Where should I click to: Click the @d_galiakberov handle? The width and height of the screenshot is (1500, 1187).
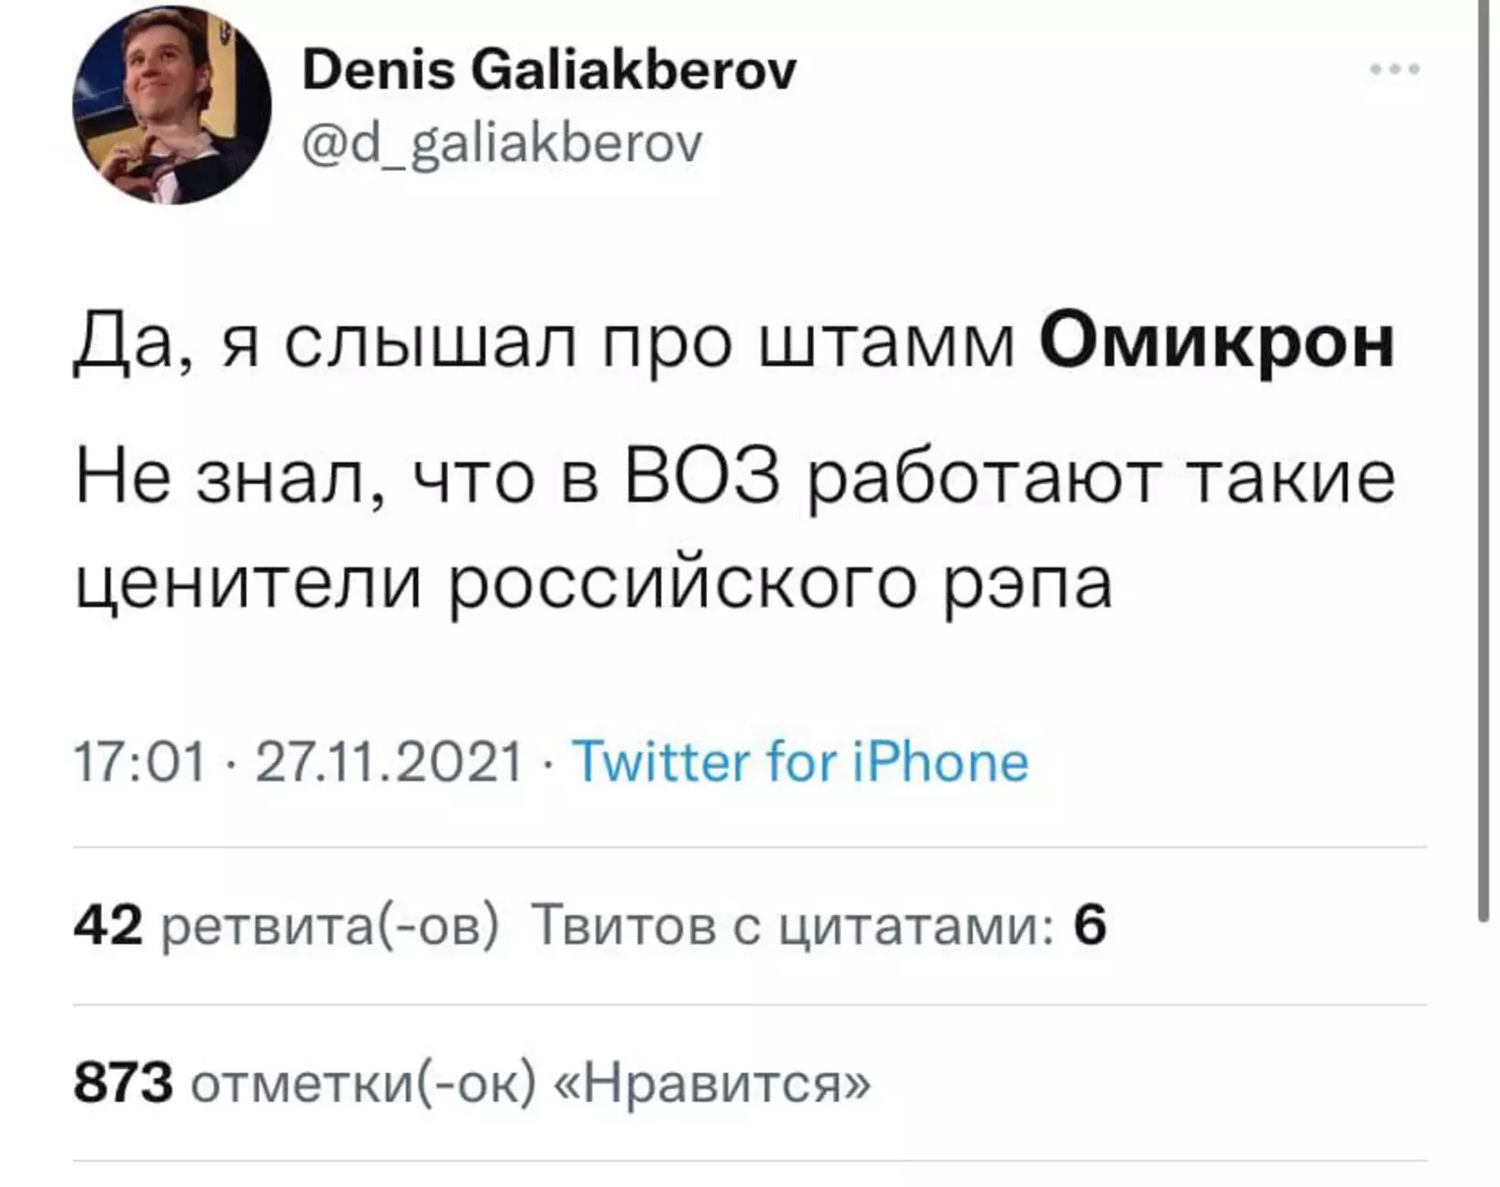pyautogui.click(x=502, y=144)
